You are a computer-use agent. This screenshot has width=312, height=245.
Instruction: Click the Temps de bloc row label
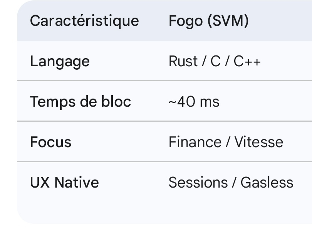point(81,102)
